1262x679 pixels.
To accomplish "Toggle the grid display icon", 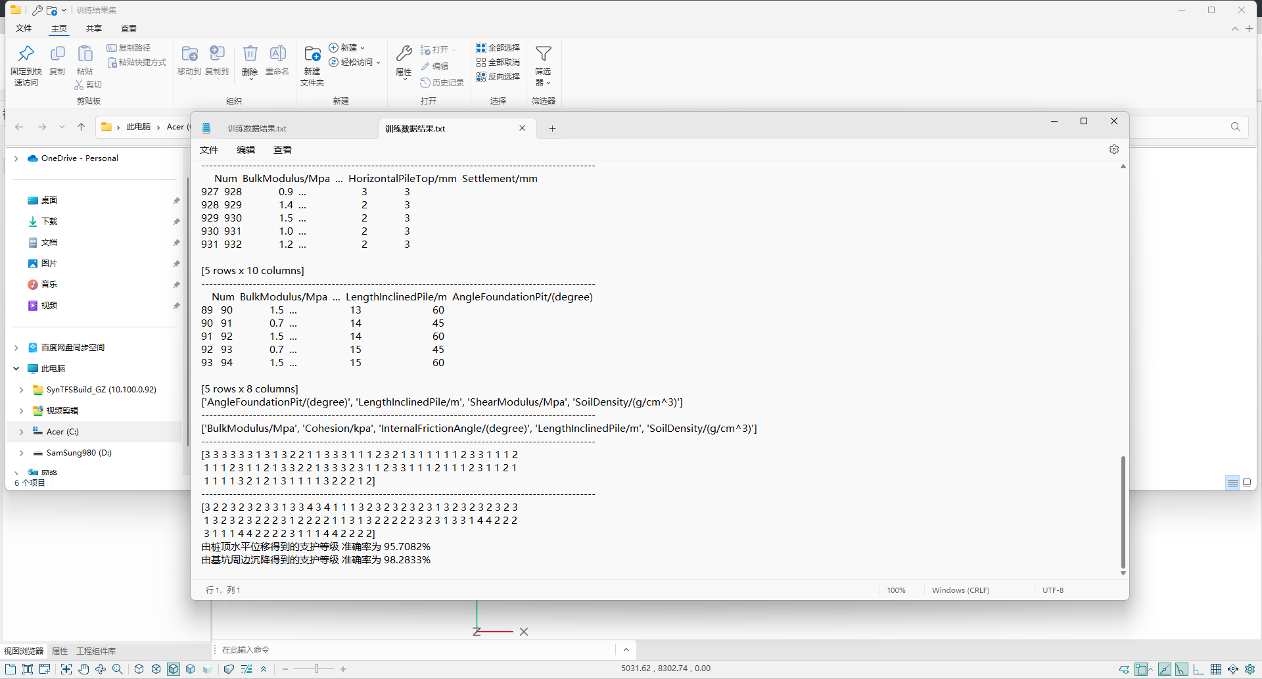I will tap(1216, 669).
